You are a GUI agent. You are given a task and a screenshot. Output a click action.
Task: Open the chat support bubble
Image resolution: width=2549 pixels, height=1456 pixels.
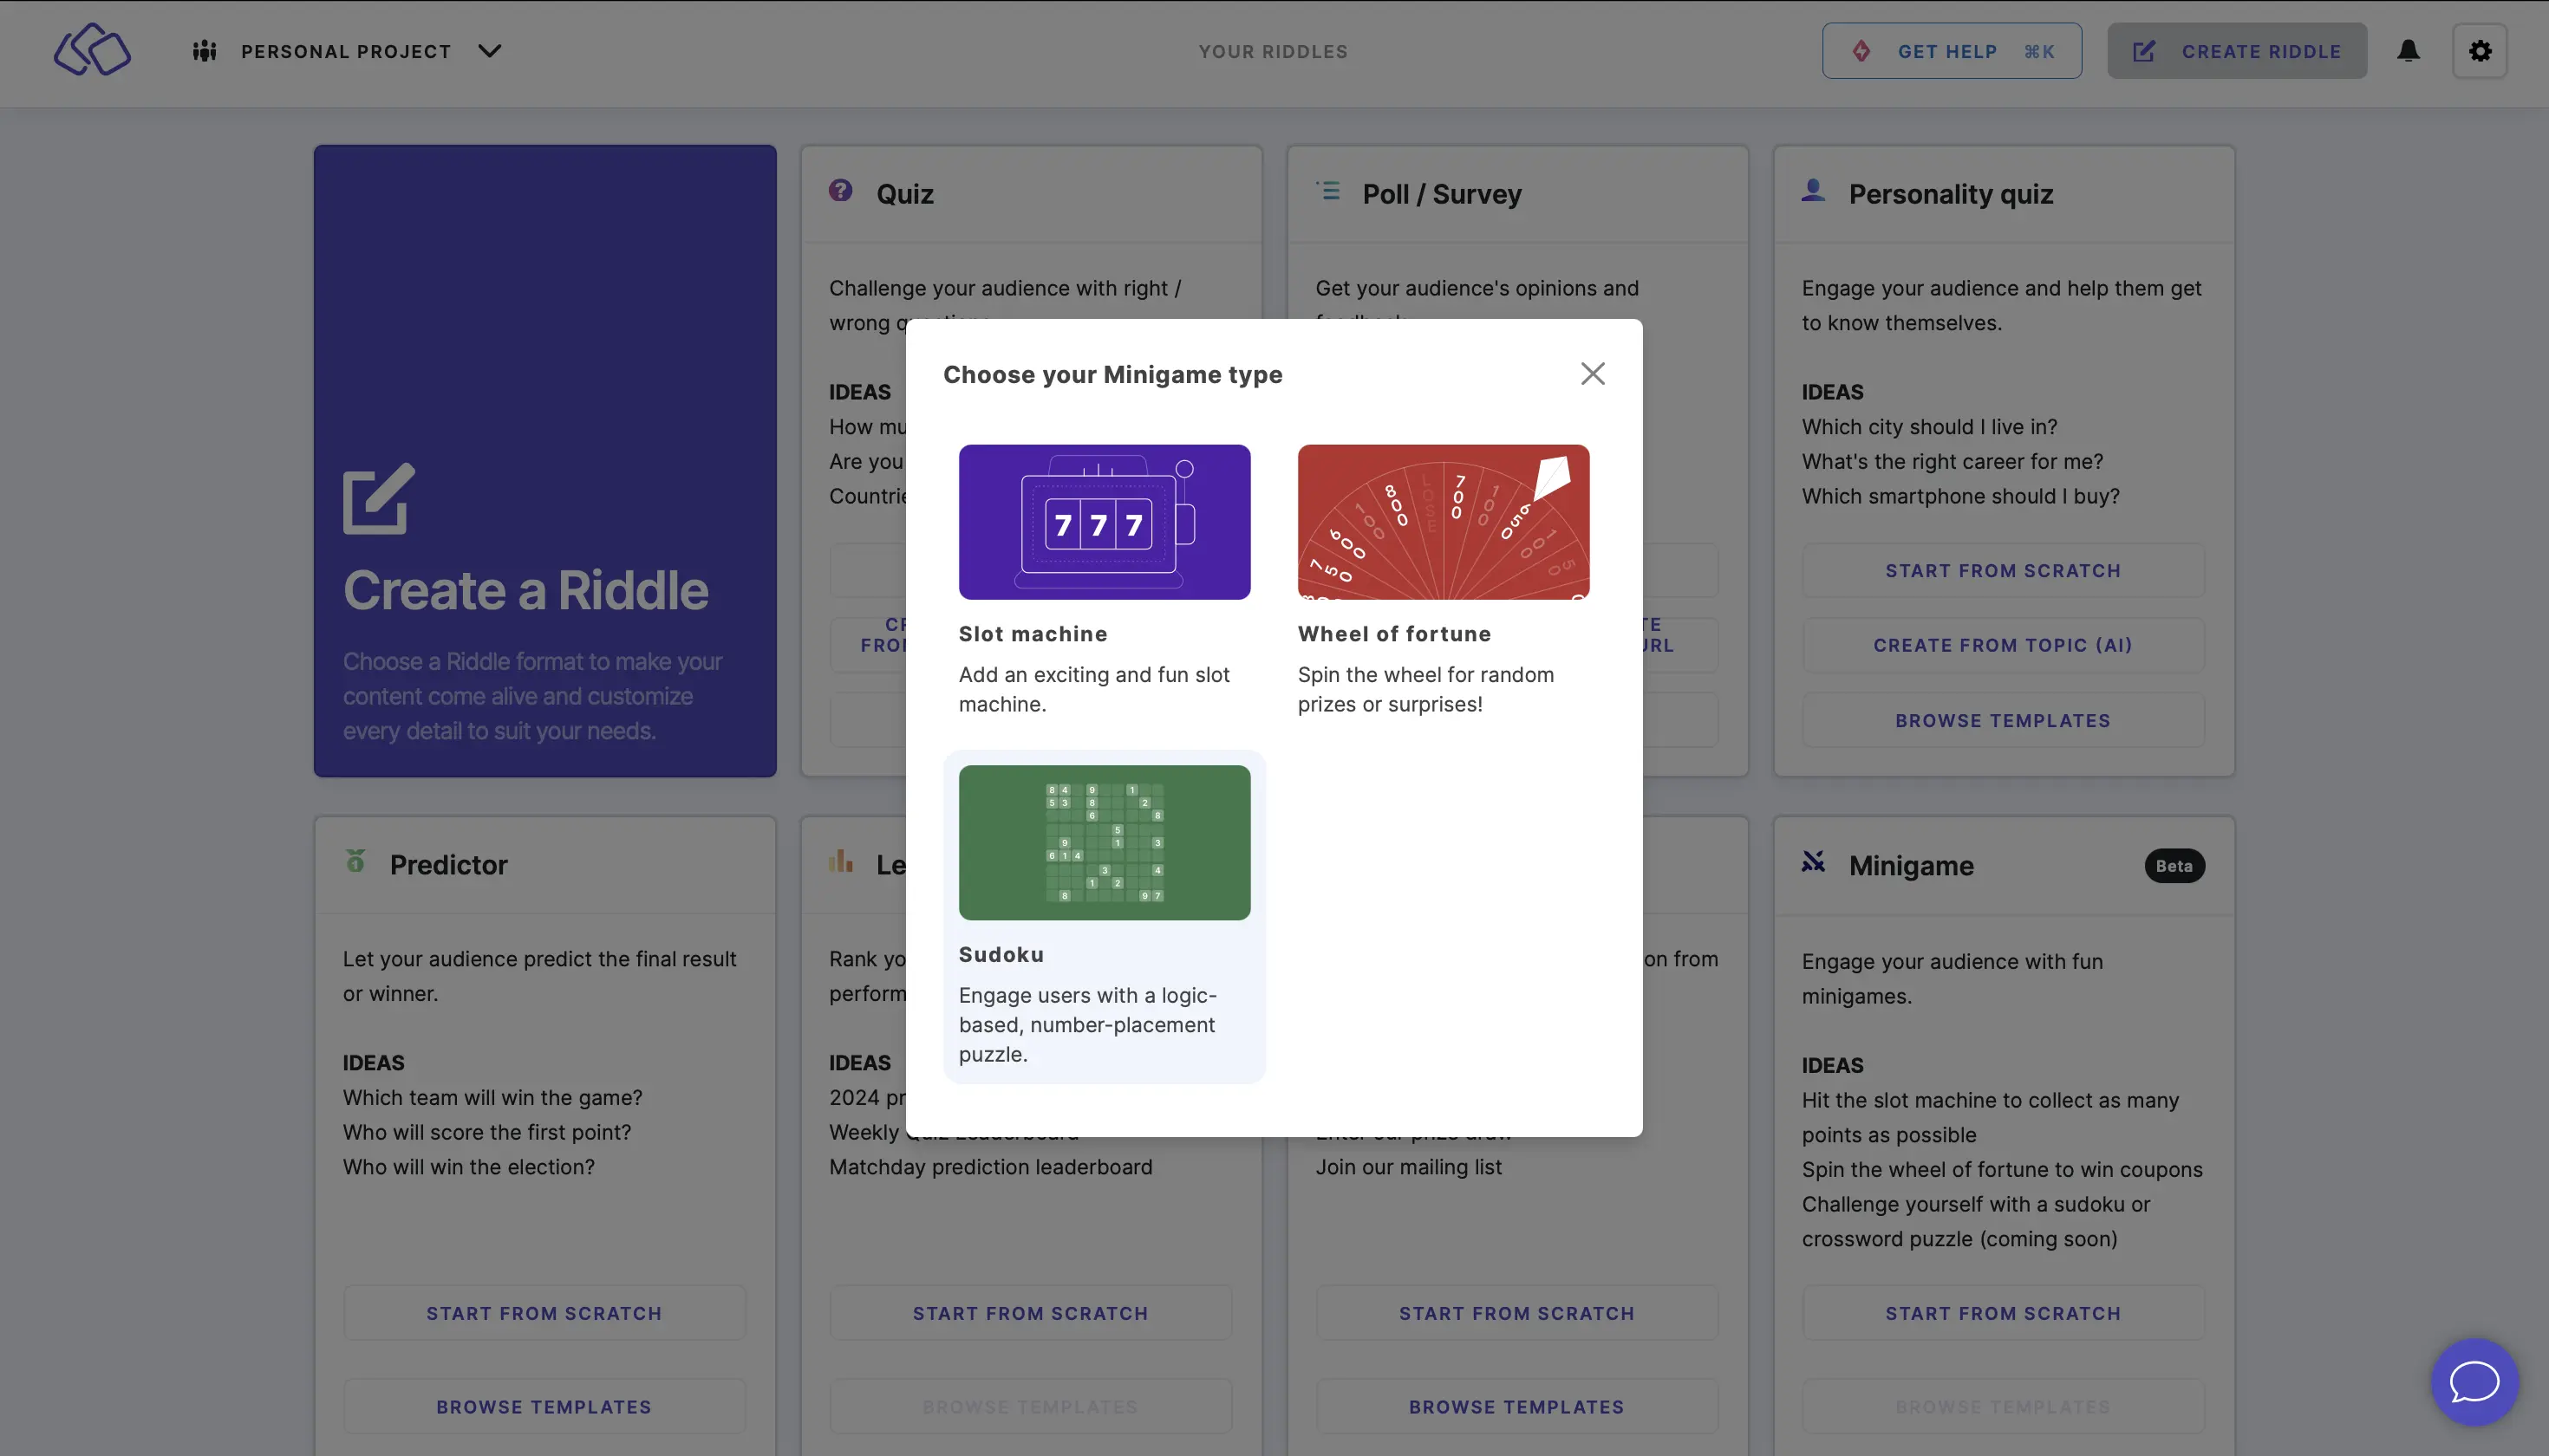click(x=2475, y=1382)
